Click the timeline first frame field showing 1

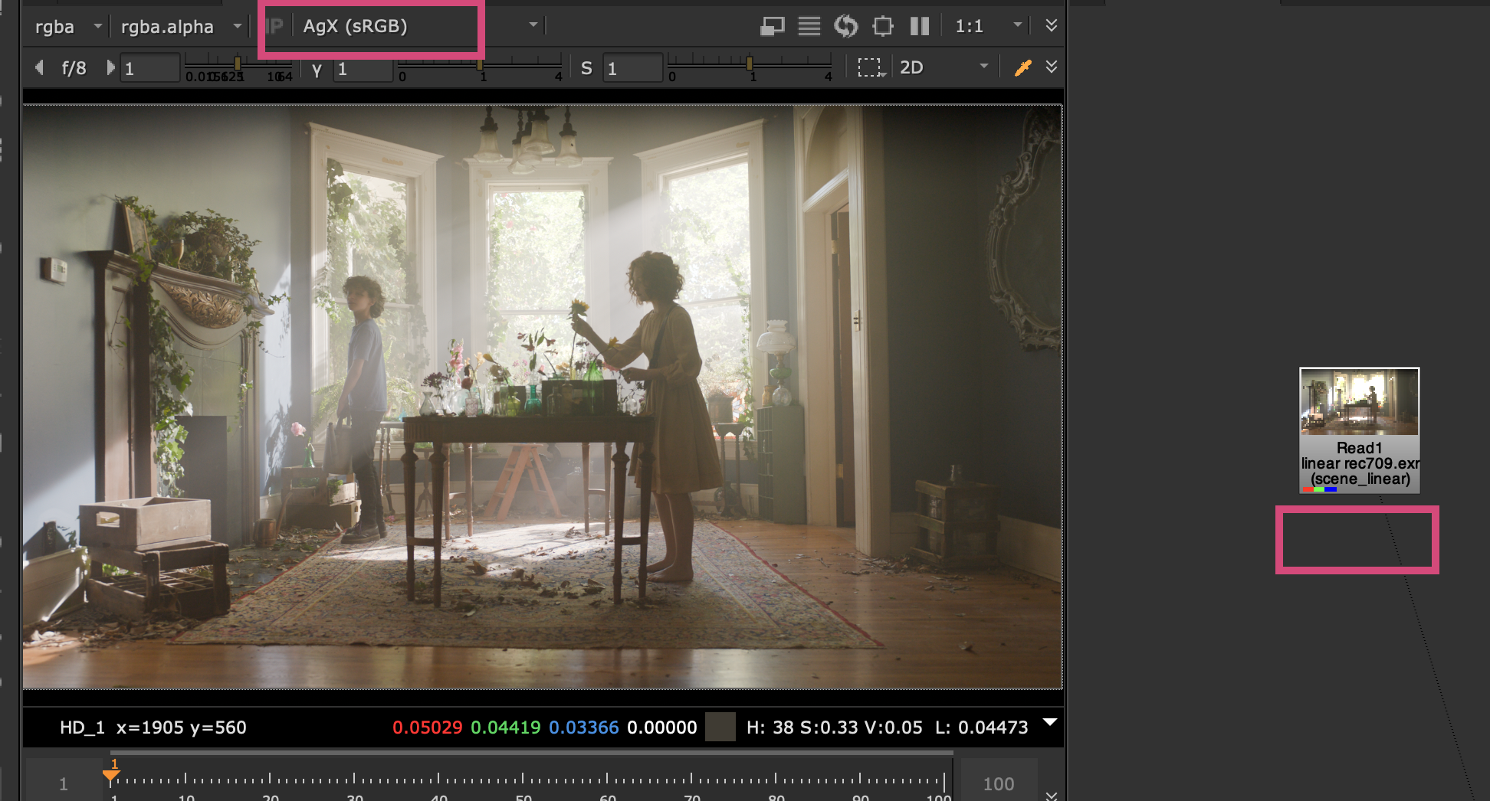pos(64,783)
